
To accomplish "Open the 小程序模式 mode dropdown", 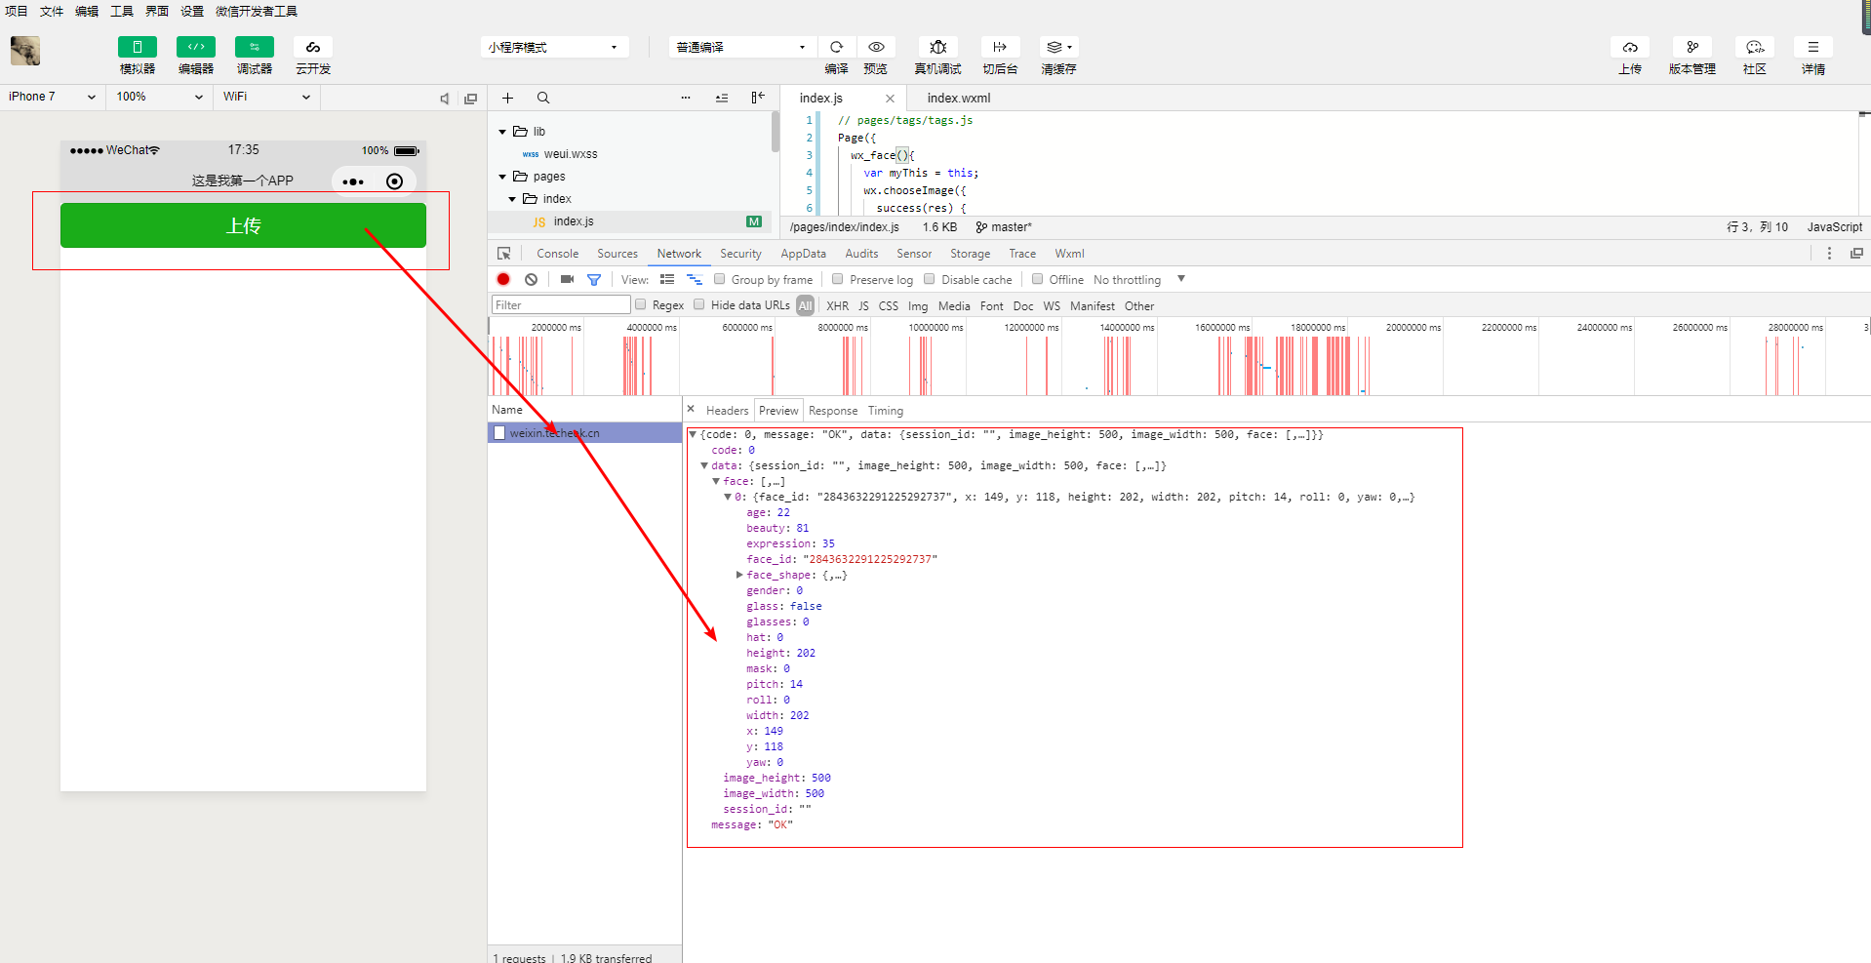I will 553,47.
